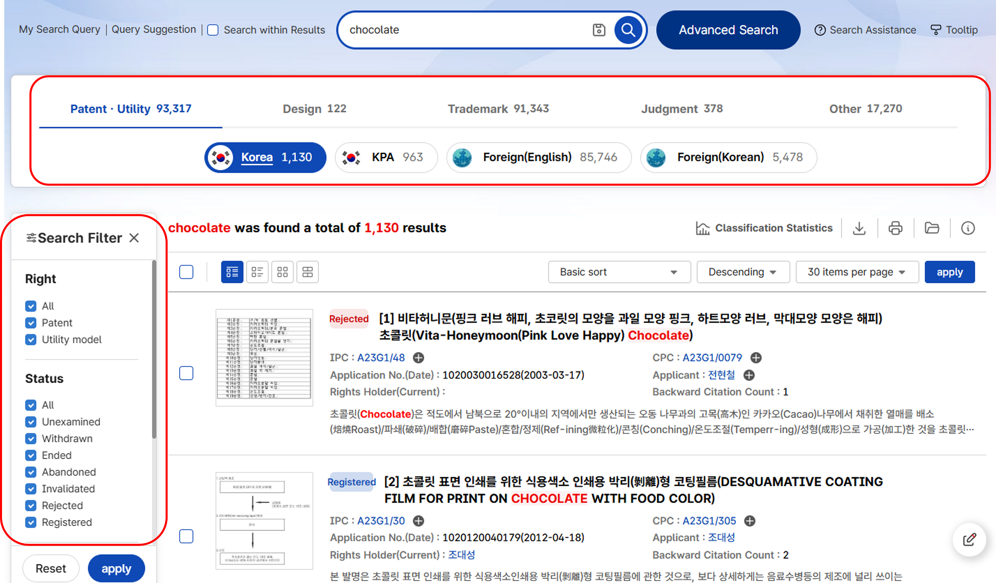Click the magnifier search button
Screen dimensions: 996x583
coord(628,30)
